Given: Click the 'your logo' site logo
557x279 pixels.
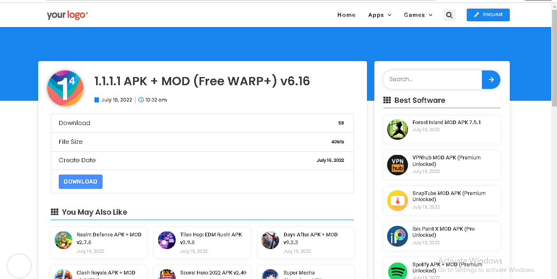Looking at the screenshot, I should (67, 15).
